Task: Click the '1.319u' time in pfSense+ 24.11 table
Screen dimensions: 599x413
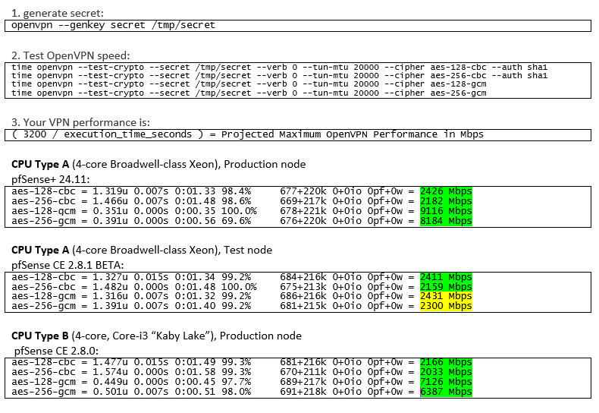Action: (x=111, y=191)
